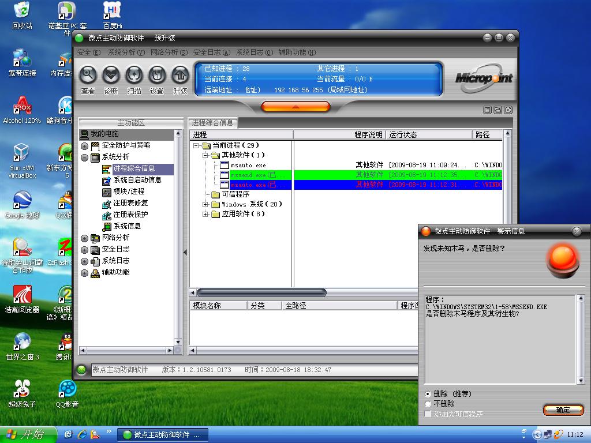Open 宽带连接 desktop icon
Viewport: 591px width, 443px height.
[x=23, y=62]
